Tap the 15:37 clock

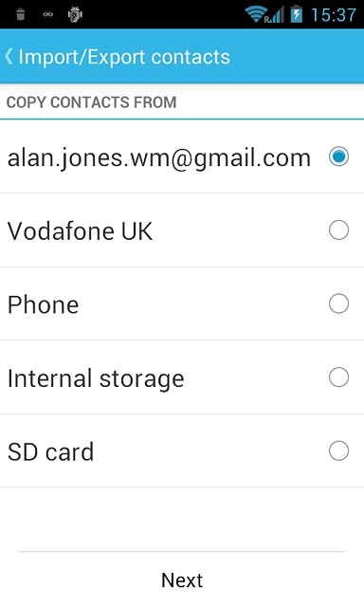(334, 15)
